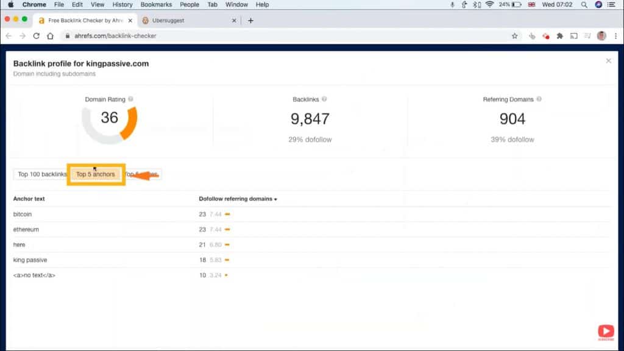Open the Window menu
The height and width of the screenshot is (351, 624).
pos(236,5)
